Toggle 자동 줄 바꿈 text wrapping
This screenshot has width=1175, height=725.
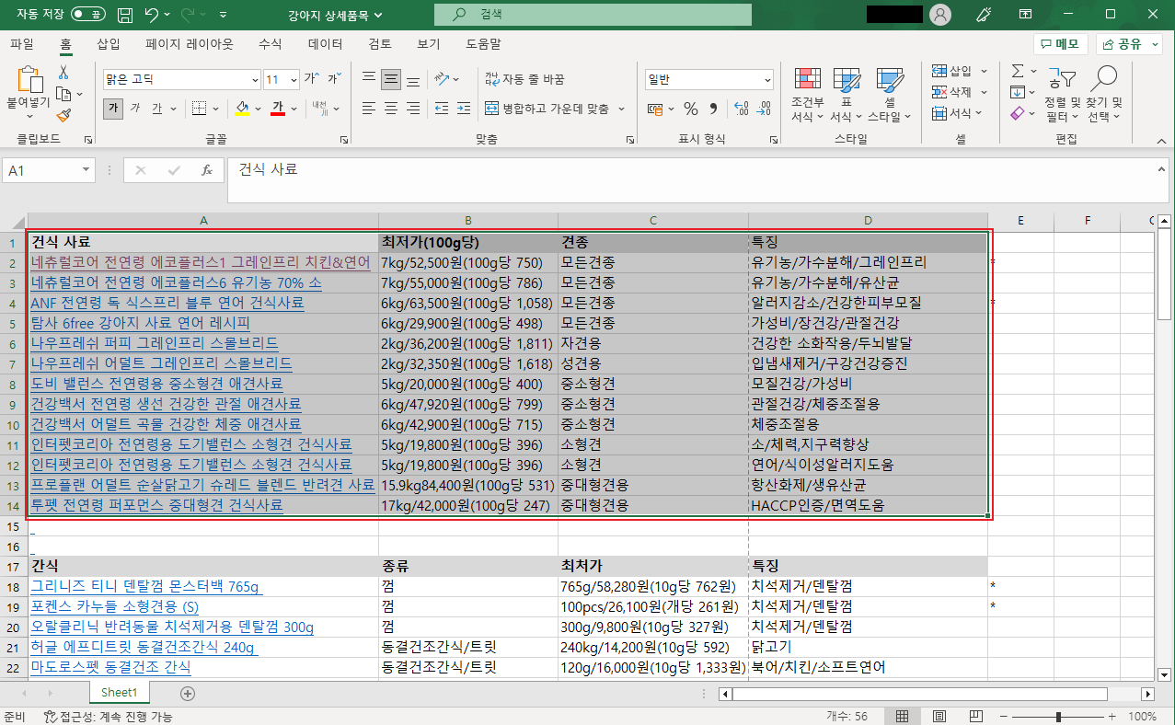(524, 79)
